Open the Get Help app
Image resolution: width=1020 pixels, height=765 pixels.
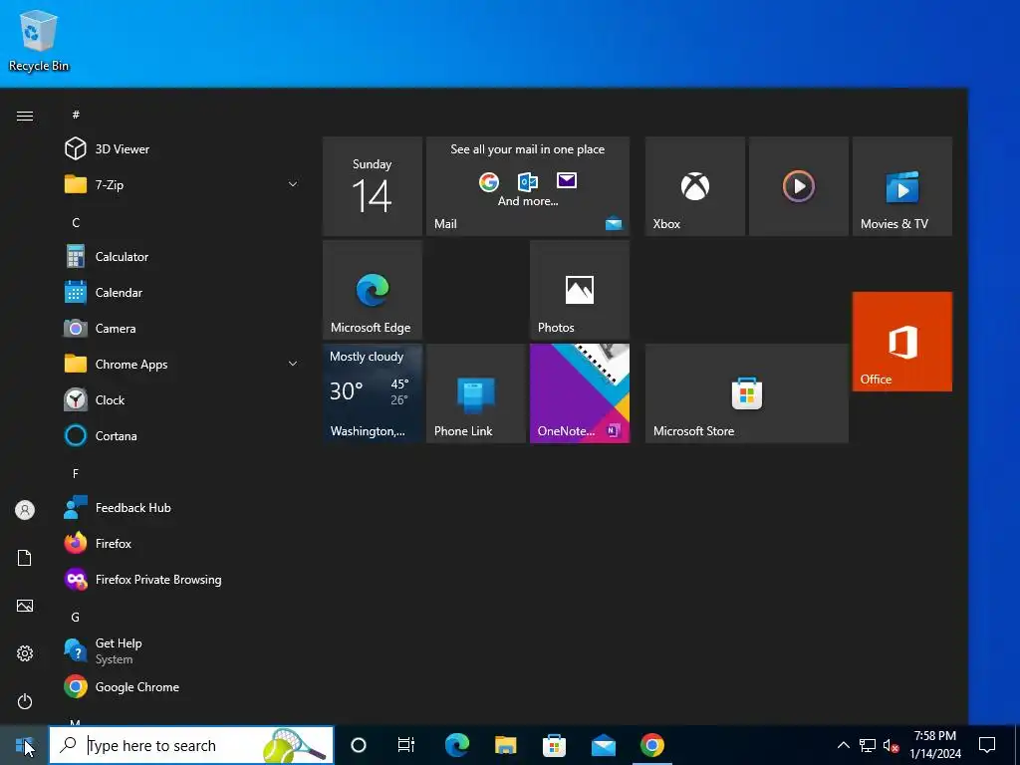pos(182,650)
